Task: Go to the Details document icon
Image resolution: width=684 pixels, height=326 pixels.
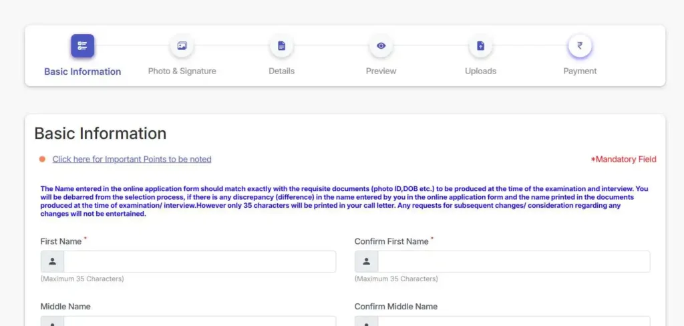Action: point(281,46)
